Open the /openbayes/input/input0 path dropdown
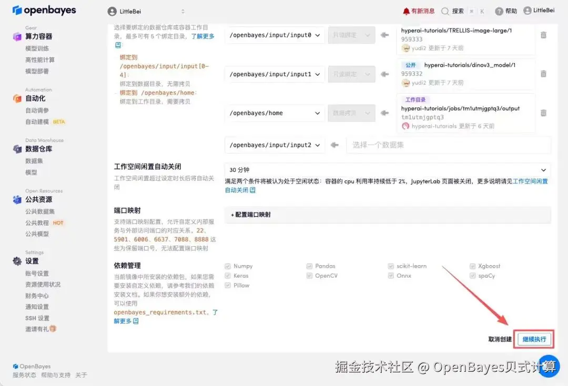The height and width of the screenshot is (386, 568). pyautogui.click(x=274, y=35)
